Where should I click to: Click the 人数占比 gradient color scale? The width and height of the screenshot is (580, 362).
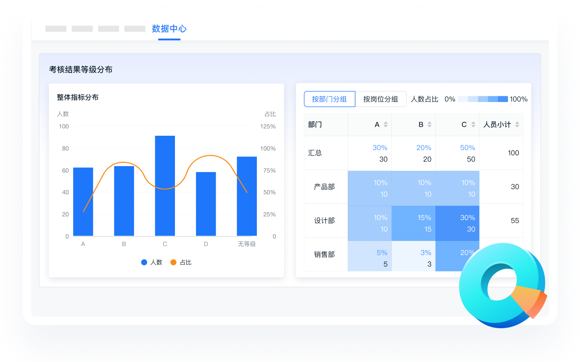click(483, 99)
